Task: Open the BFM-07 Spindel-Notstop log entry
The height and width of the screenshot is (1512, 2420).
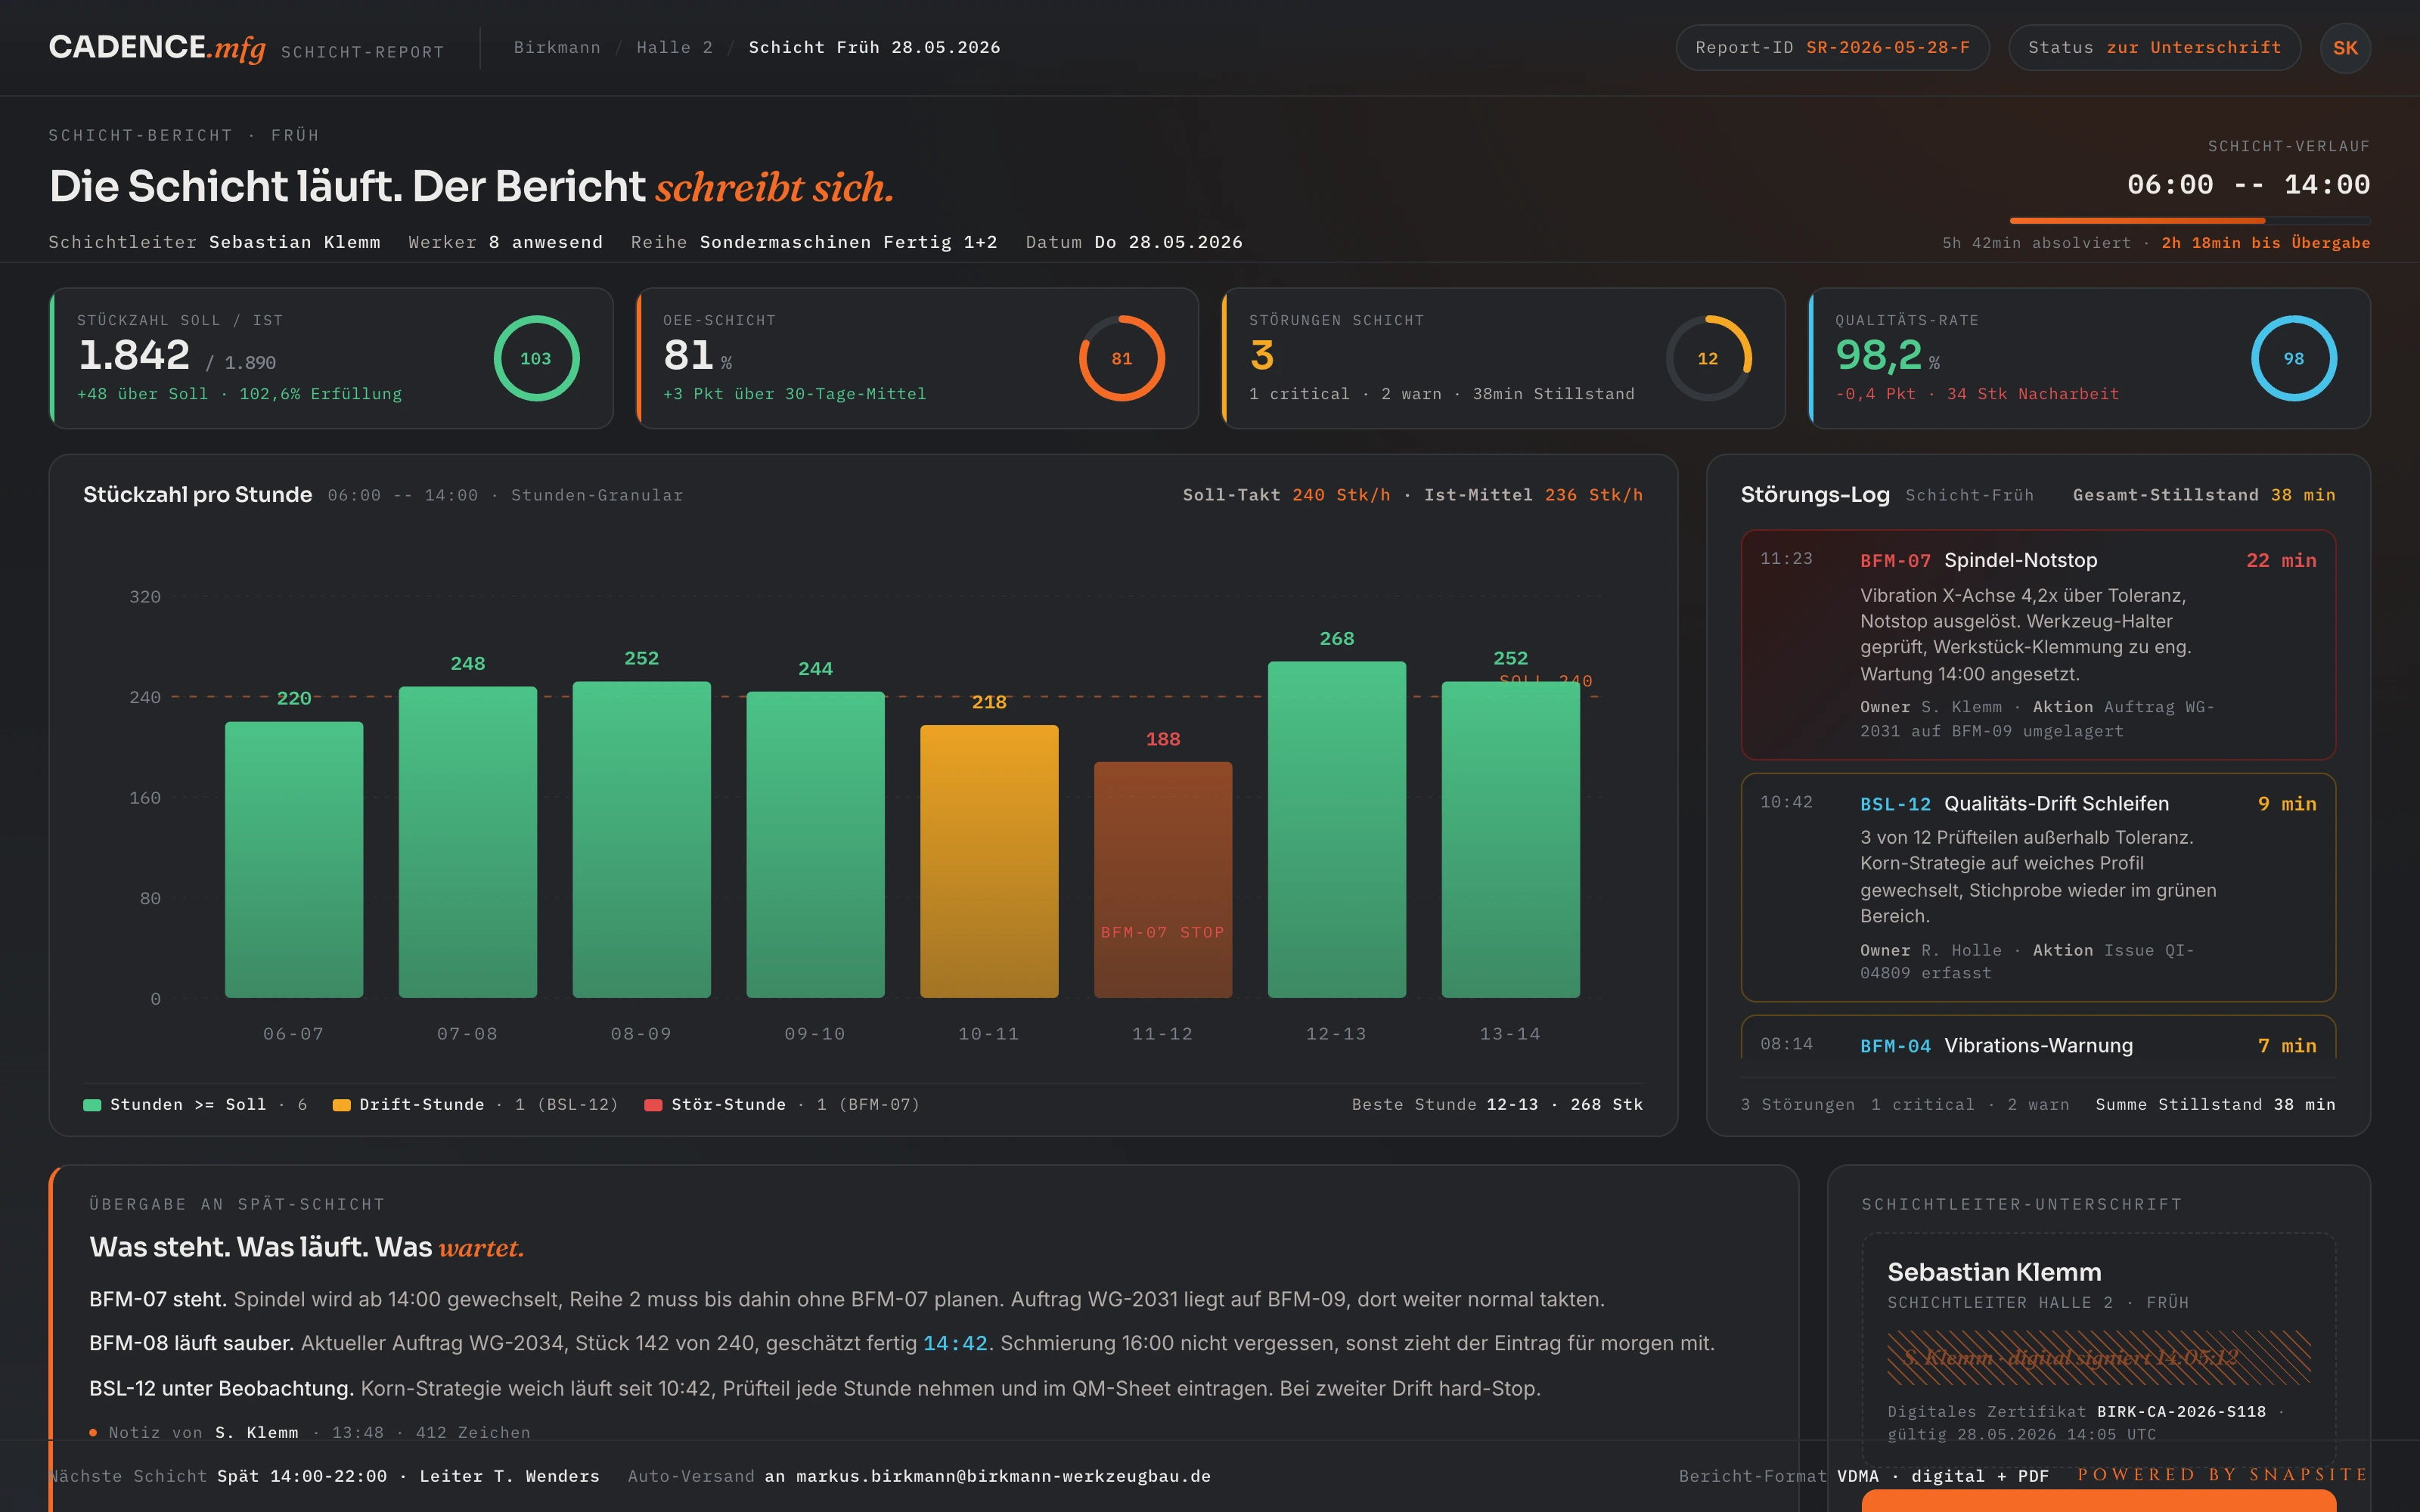Action: coord(2038,645)
